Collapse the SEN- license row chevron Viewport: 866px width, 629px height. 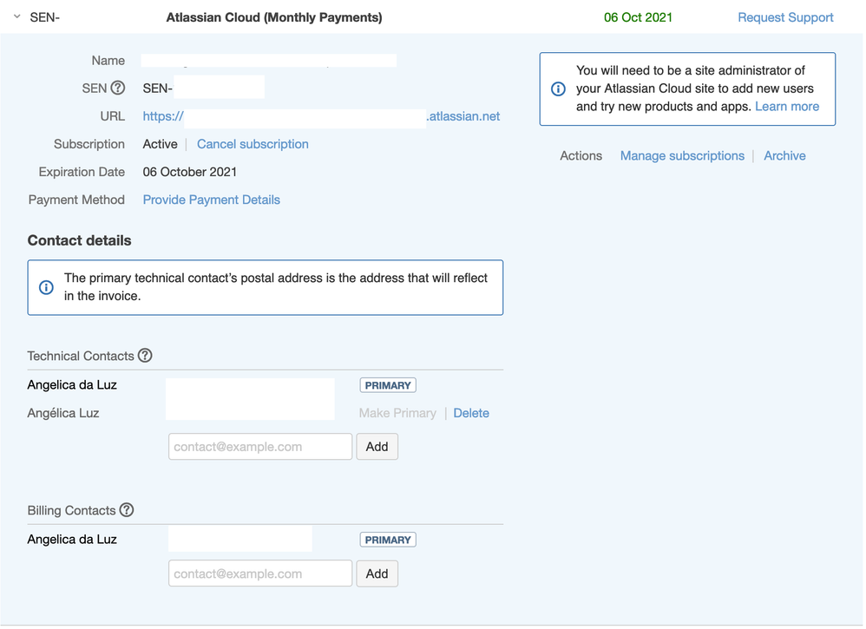point(17,16)
